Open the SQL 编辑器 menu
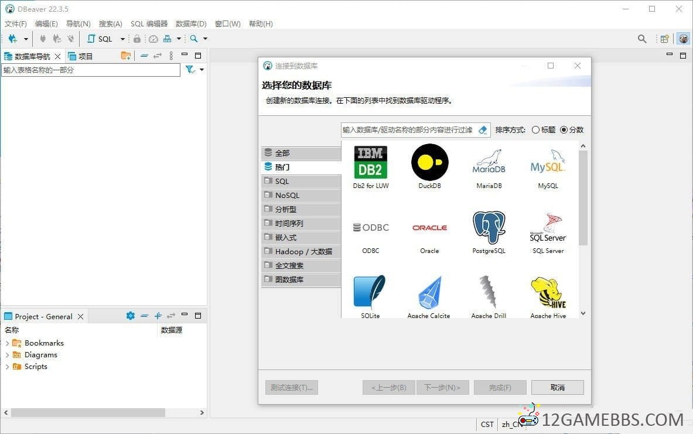 [x=149, y=23]
